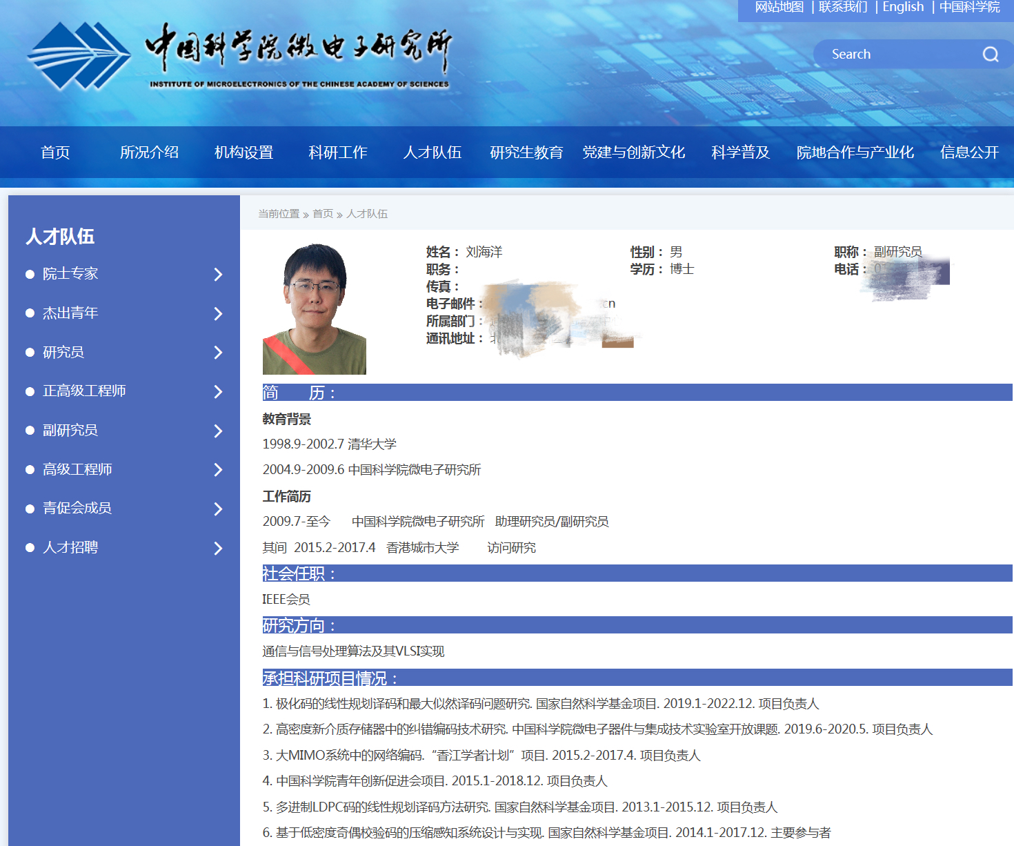This screenshot has height=846, width=1014.
Task: Expand chevron next to 高级工程师
Action: 218,470
